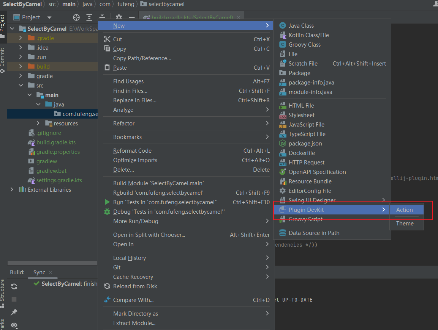
Task: Choose Action in Plugin DevKit submenu
Action: pyautogui.click(x=407, y=210)
